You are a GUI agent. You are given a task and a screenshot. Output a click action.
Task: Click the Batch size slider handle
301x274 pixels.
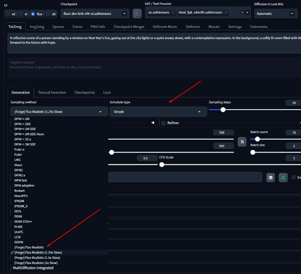point(253,152)
